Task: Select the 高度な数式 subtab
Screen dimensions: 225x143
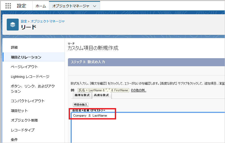Action: pyautogui.click(x=101, y=95)
